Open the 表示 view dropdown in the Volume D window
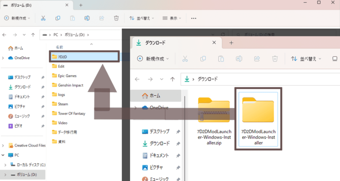The height and width of the screenshot is (181, 340). click(x=172, y=18)
